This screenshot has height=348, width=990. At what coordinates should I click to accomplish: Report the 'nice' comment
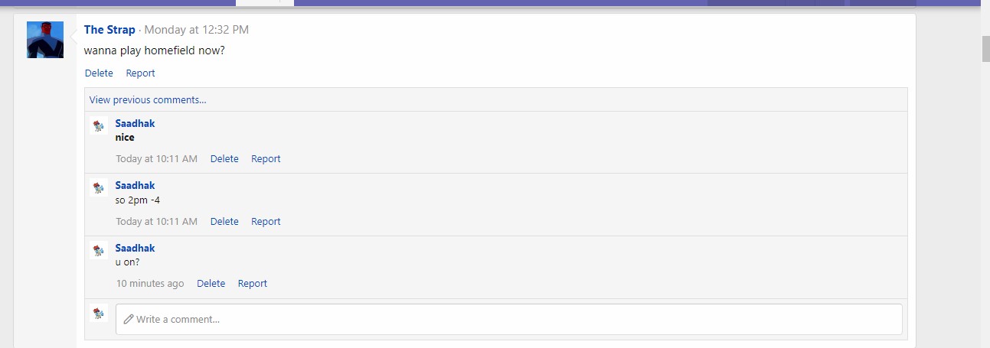[266, 159]
